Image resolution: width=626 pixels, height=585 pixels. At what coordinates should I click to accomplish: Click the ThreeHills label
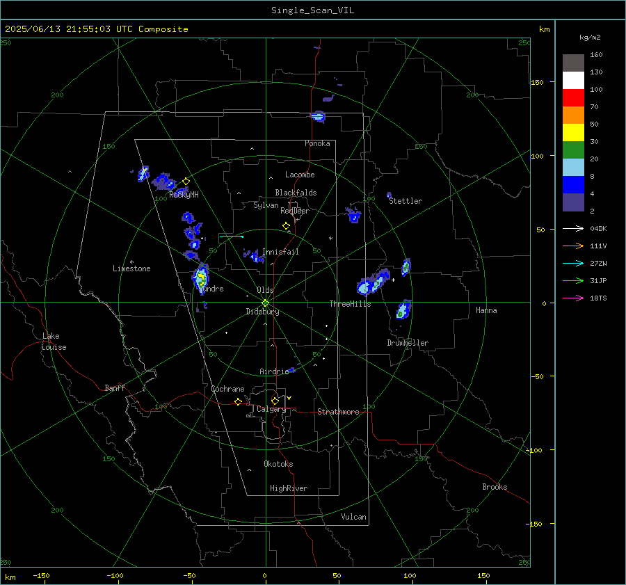tap(350, 304)
